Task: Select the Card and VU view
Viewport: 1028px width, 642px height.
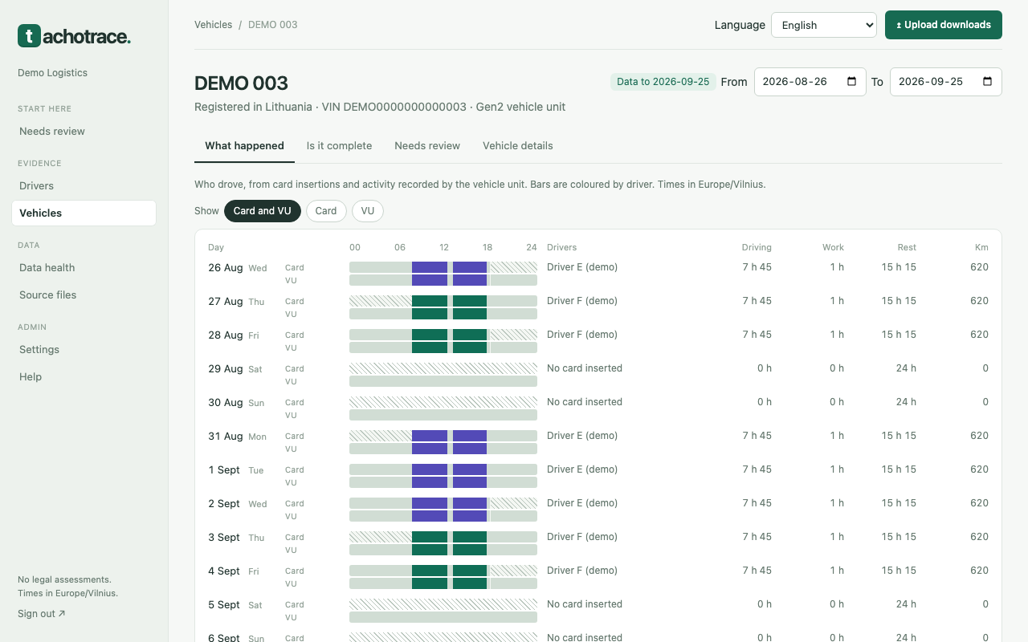Action: (263, 211)
